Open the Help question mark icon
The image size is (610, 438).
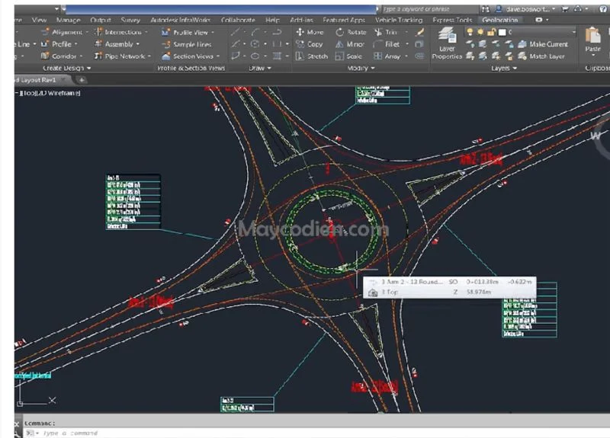[603, 8]
